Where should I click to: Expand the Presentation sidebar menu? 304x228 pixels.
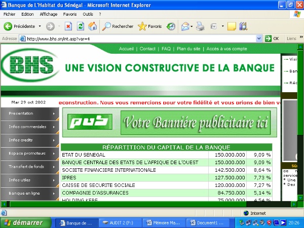[x=30, y=113]
